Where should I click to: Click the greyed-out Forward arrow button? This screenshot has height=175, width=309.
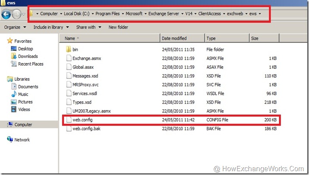(16, 14)
